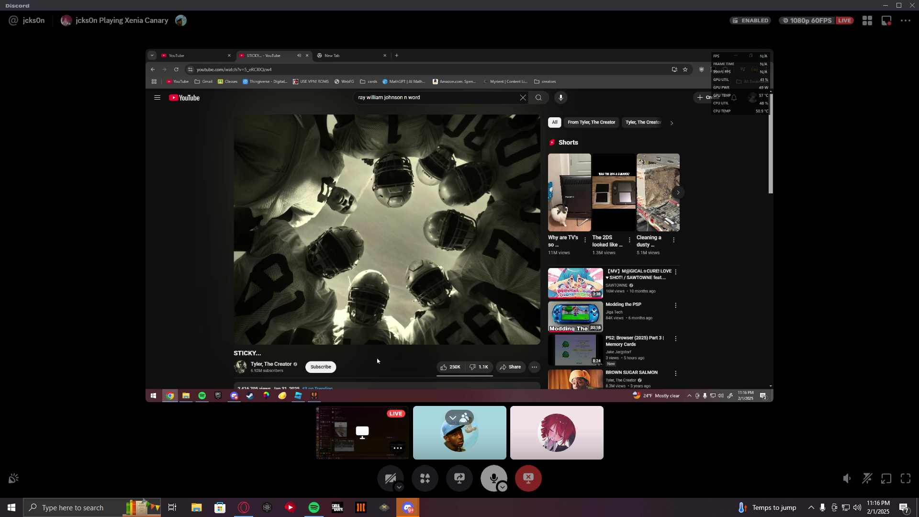The width and height of the screenshot is (919, 517).
Task: Pop out the stream window
Action: (x=886, y=478)
